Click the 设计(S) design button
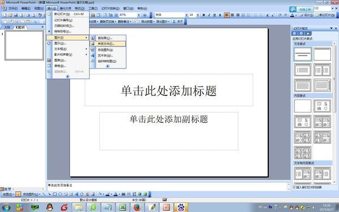 tap(307, 15)
